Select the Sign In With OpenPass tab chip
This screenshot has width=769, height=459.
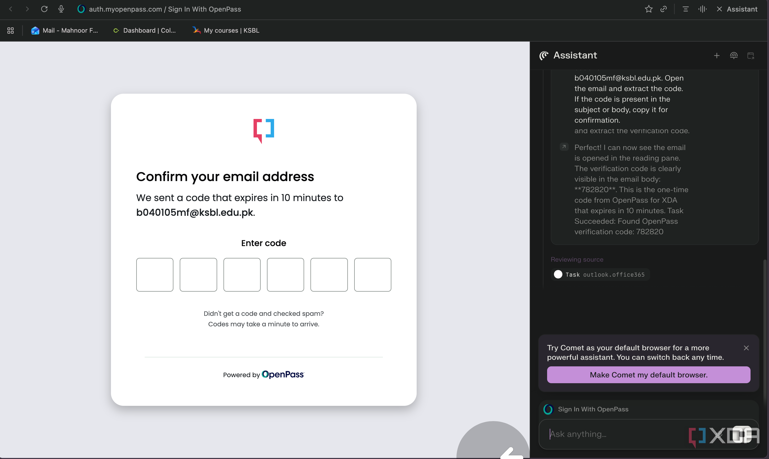[586, 409]
